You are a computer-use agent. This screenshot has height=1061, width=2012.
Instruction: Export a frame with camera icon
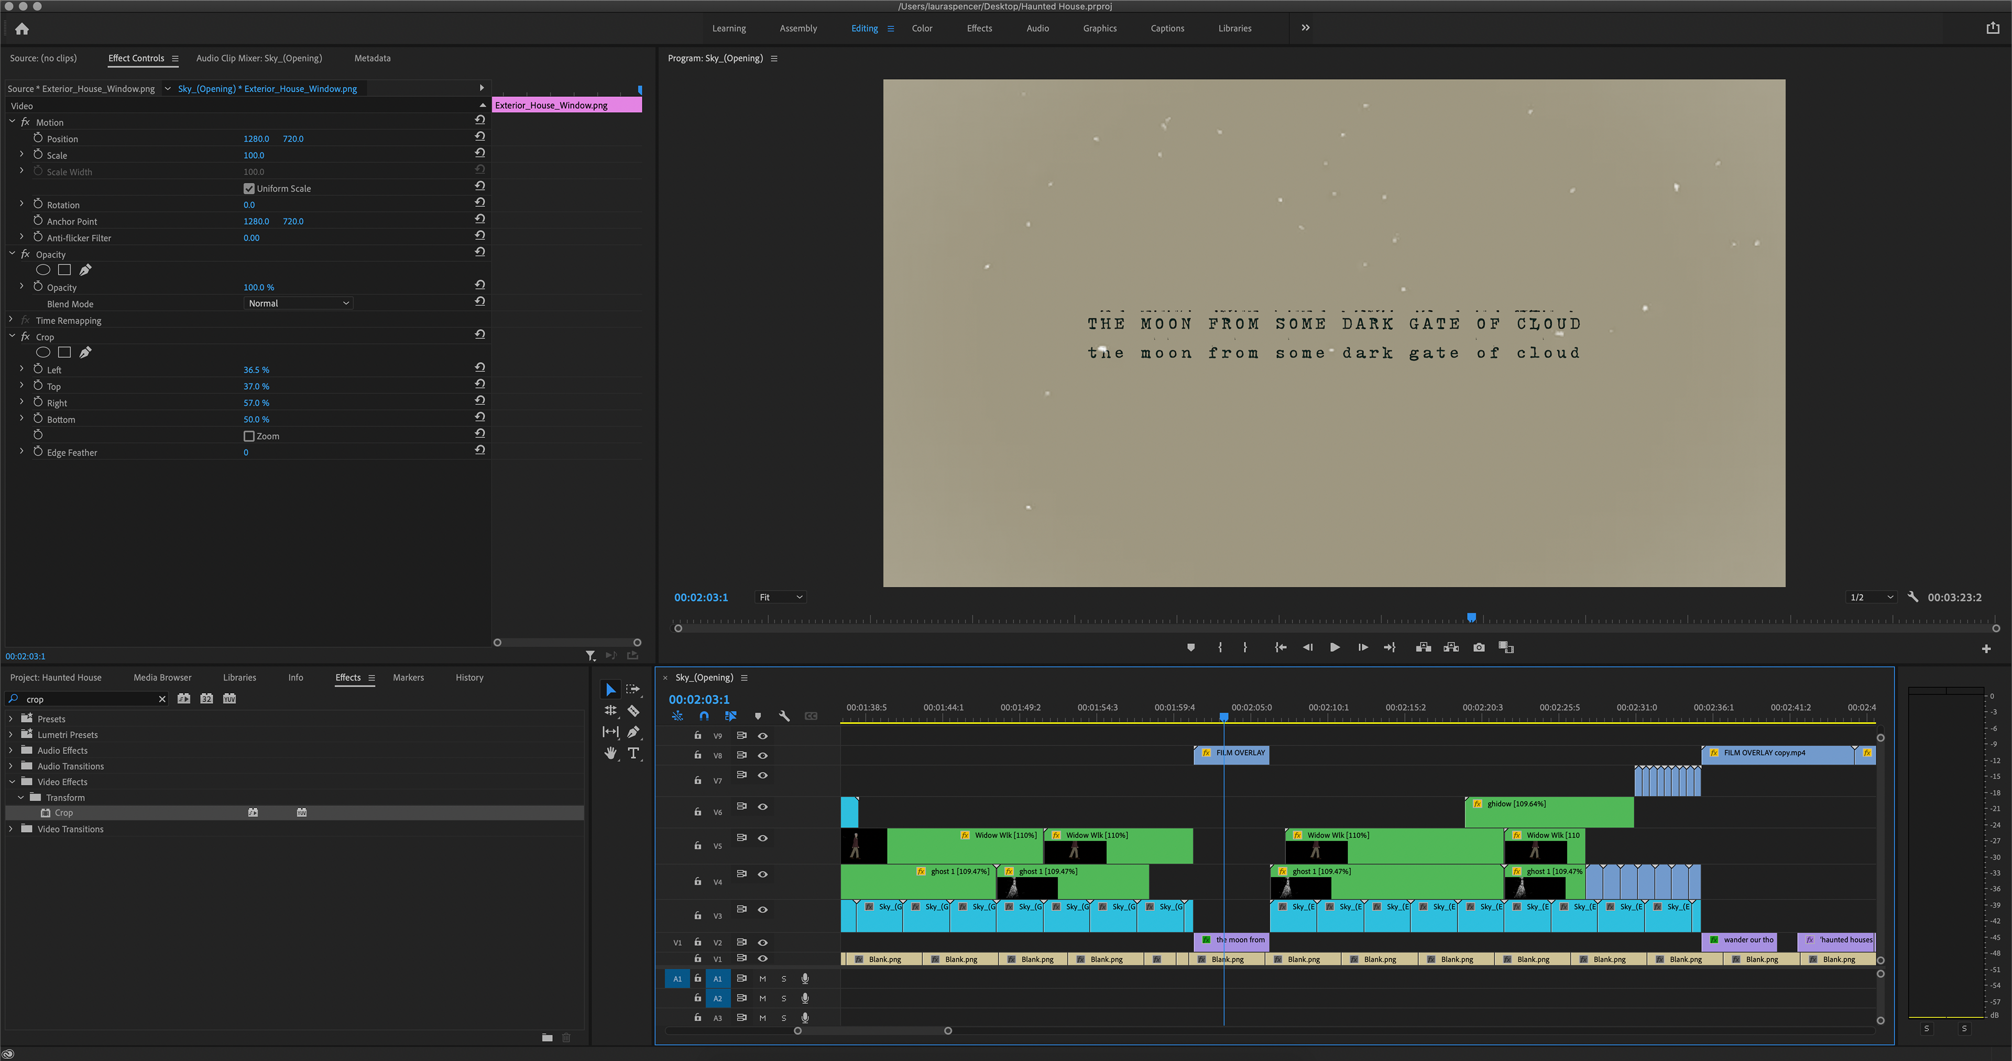pyautogui.click(x=1479, y=647)
